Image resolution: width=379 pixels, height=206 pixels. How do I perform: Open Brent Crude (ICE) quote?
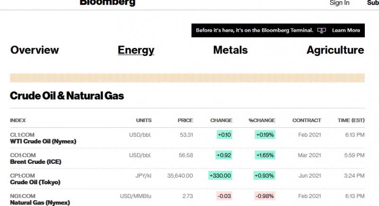pyautogui.click(x=36, y=162)
